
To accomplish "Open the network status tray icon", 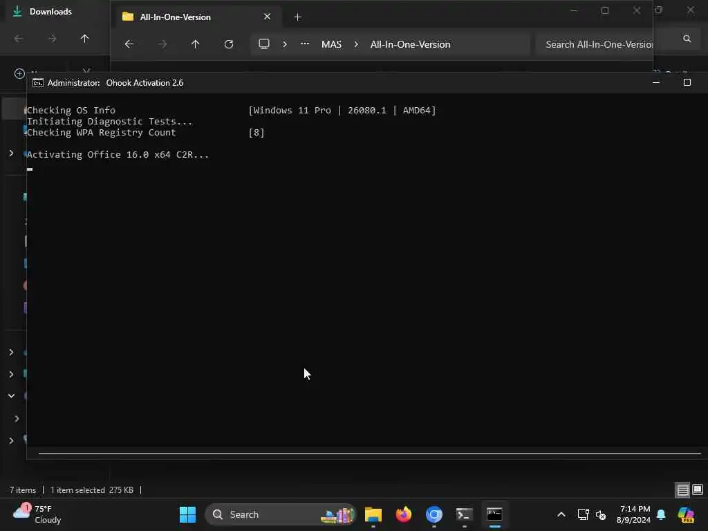I will click(583, 514).
